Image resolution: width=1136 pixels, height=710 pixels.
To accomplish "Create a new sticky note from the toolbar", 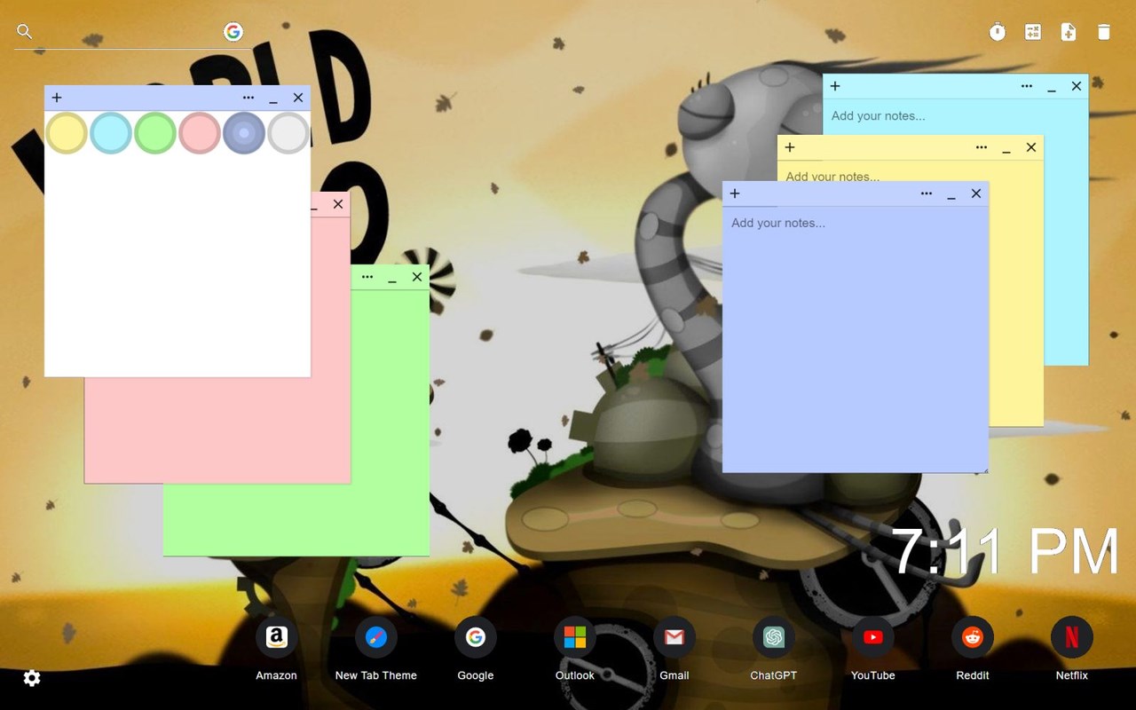I will tap(1069, 32).
